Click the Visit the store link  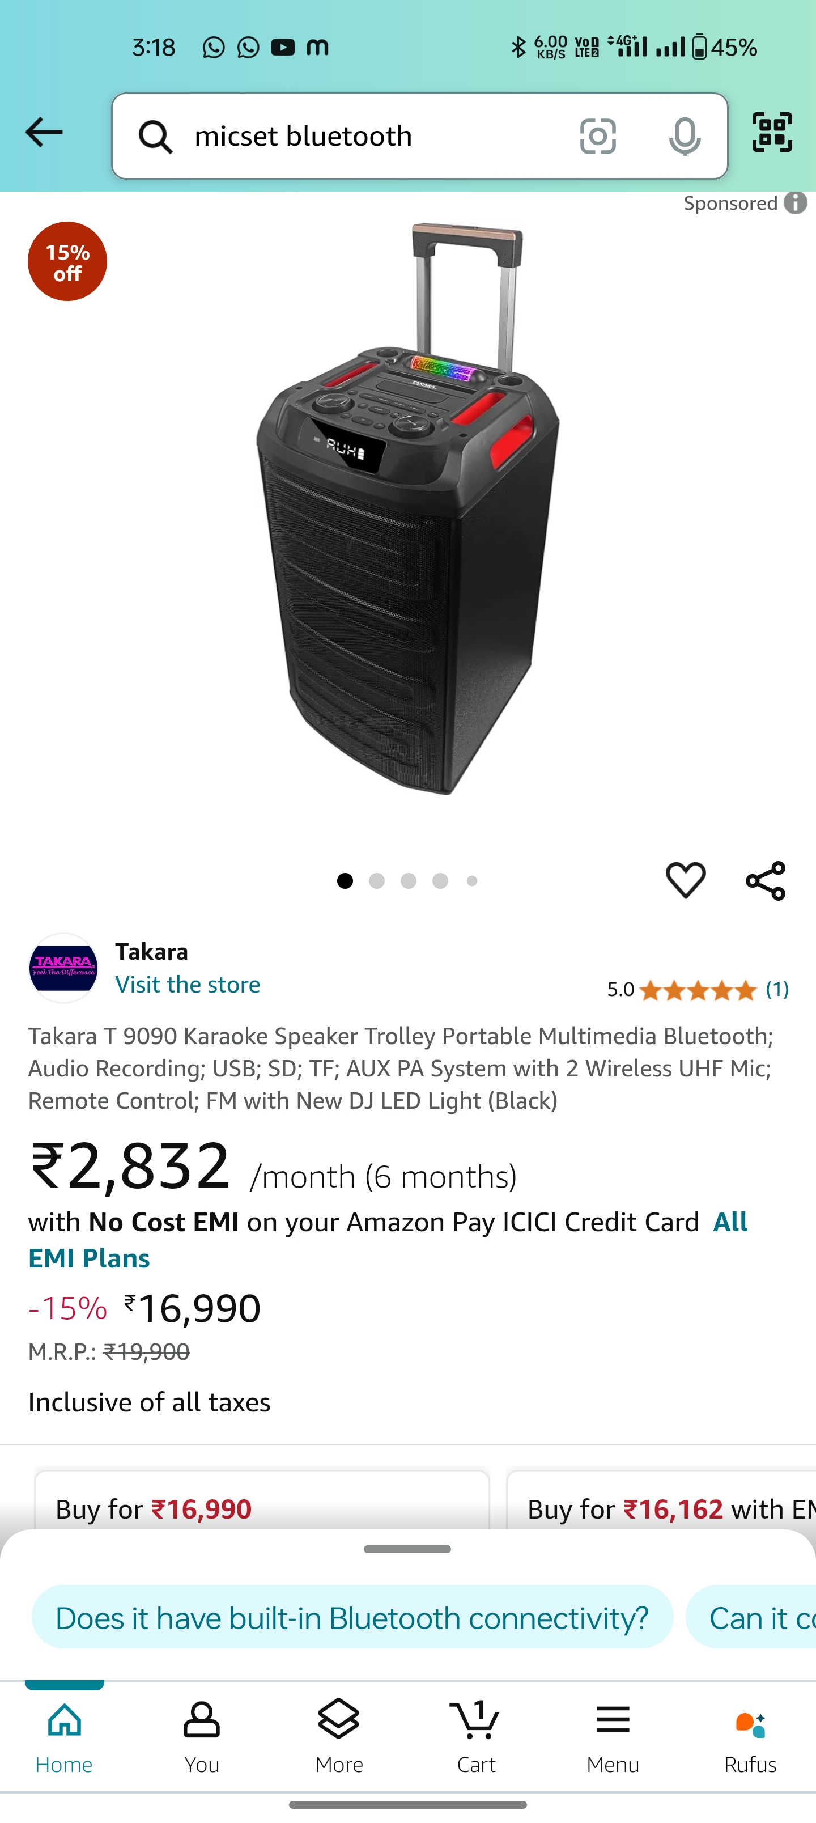(188, 985)
